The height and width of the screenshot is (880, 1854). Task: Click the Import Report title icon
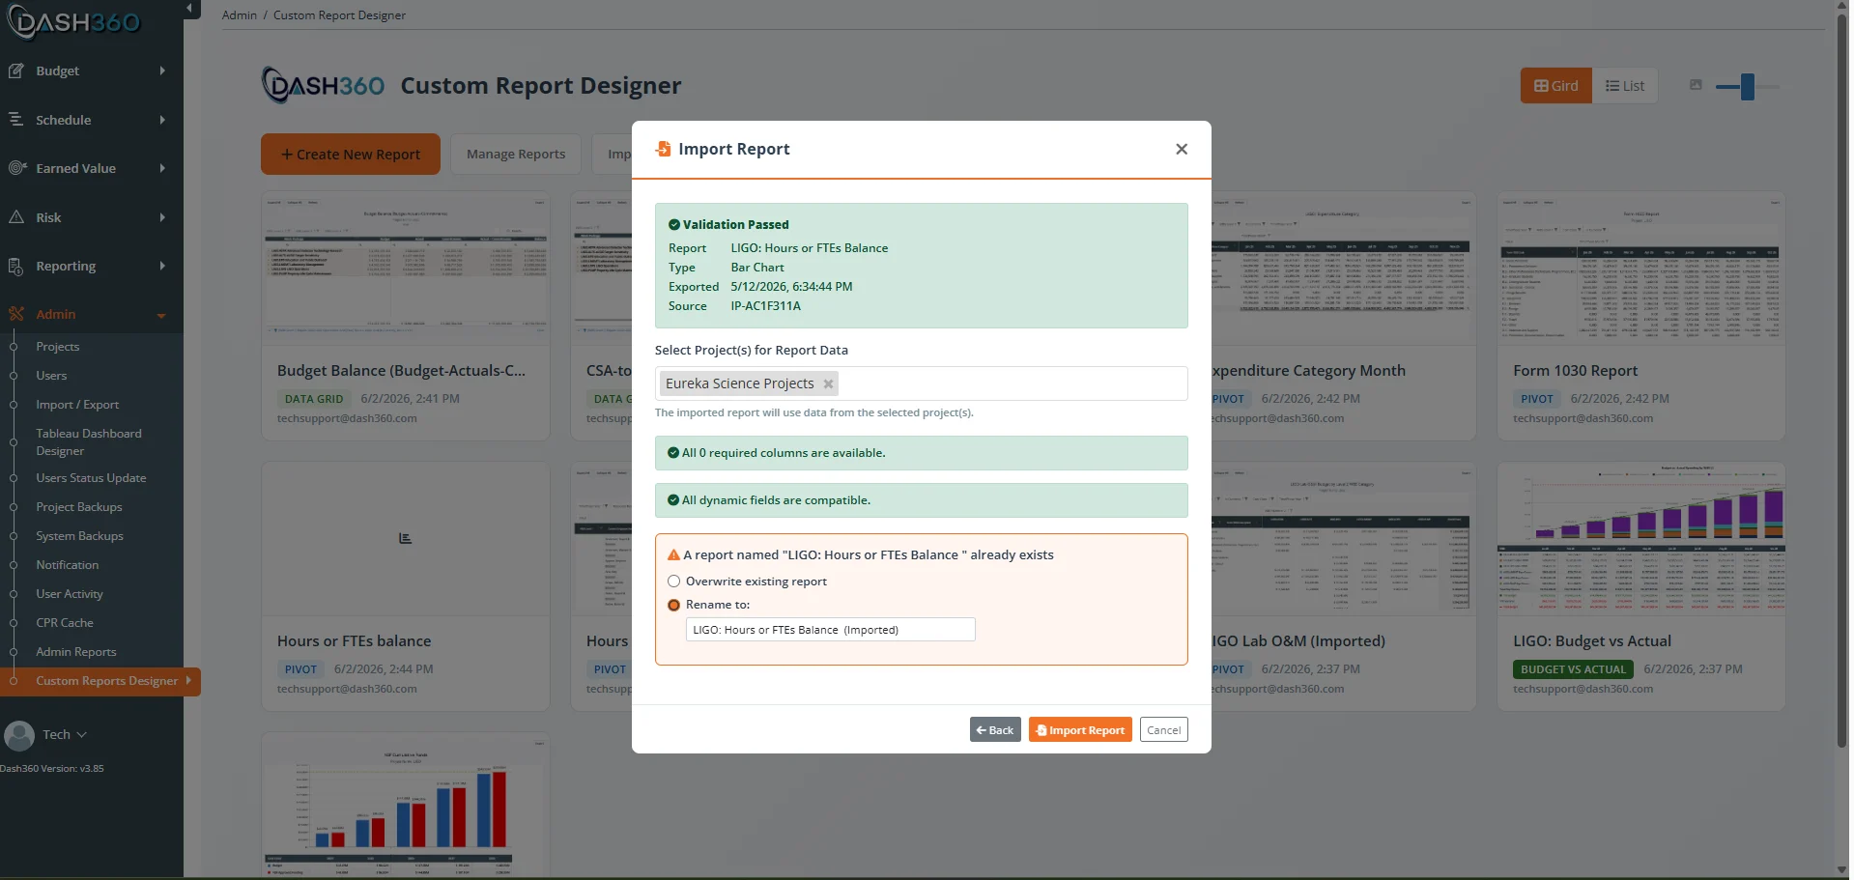(663, 149)
